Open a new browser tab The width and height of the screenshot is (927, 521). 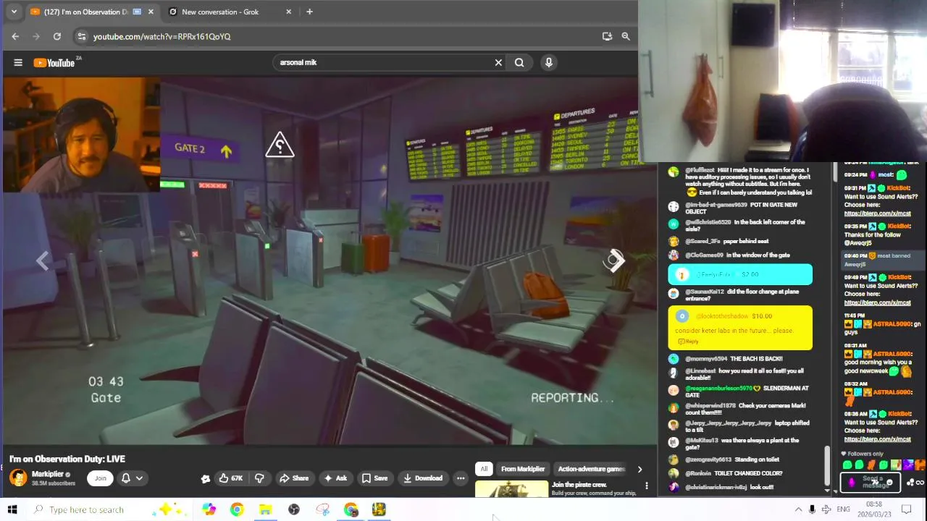[x=309, y=12]
